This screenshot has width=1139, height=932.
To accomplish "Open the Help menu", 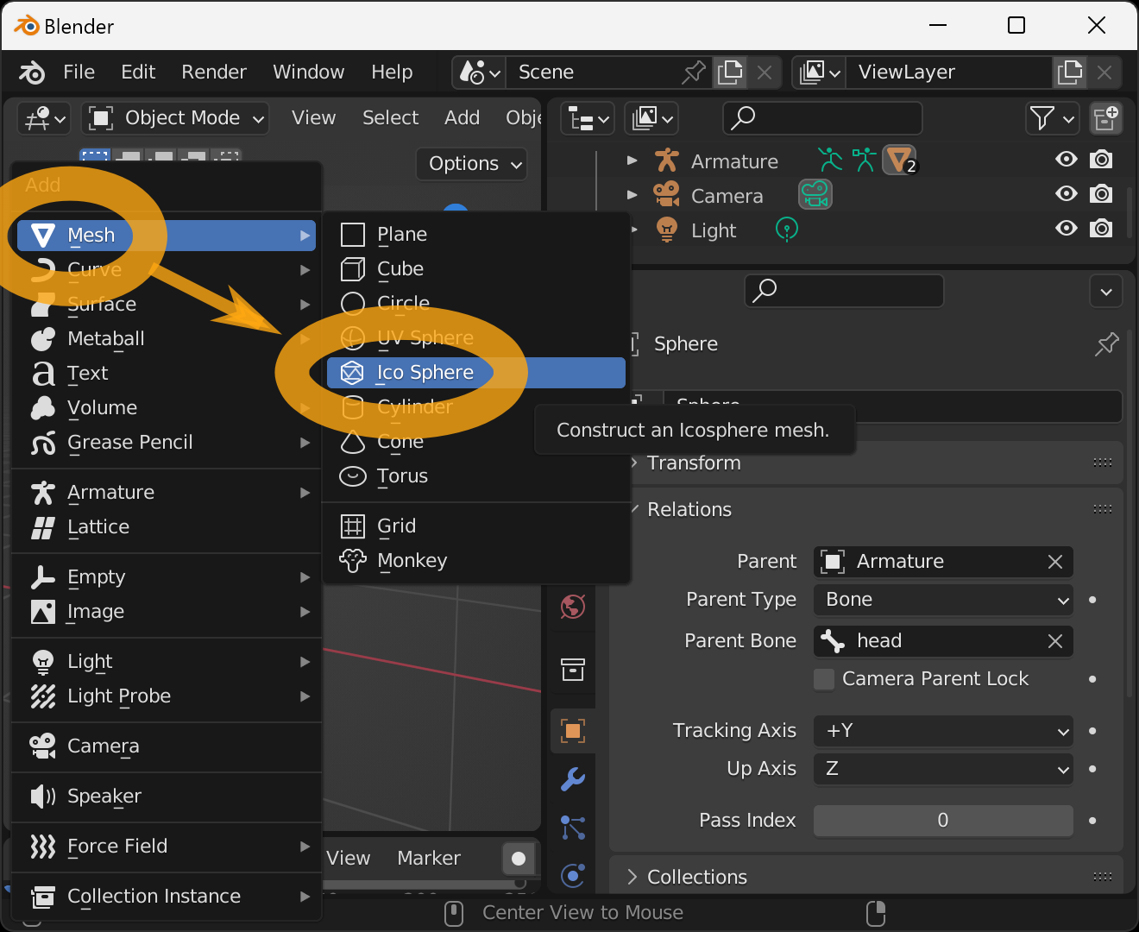I will point(392,72).
